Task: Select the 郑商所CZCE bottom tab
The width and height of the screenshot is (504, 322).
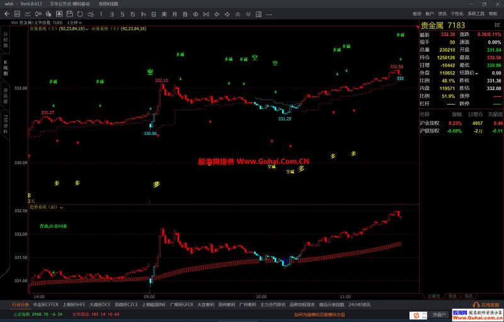Action: [127, 304]
